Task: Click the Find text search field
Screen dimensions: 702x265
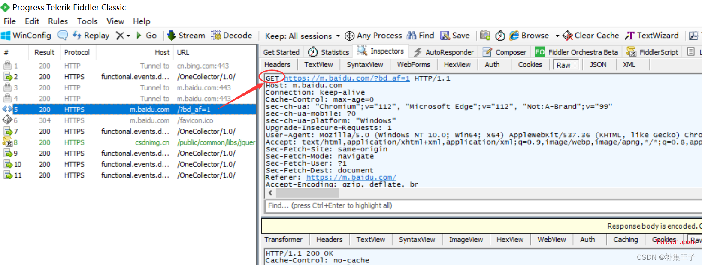Action: 484,205
